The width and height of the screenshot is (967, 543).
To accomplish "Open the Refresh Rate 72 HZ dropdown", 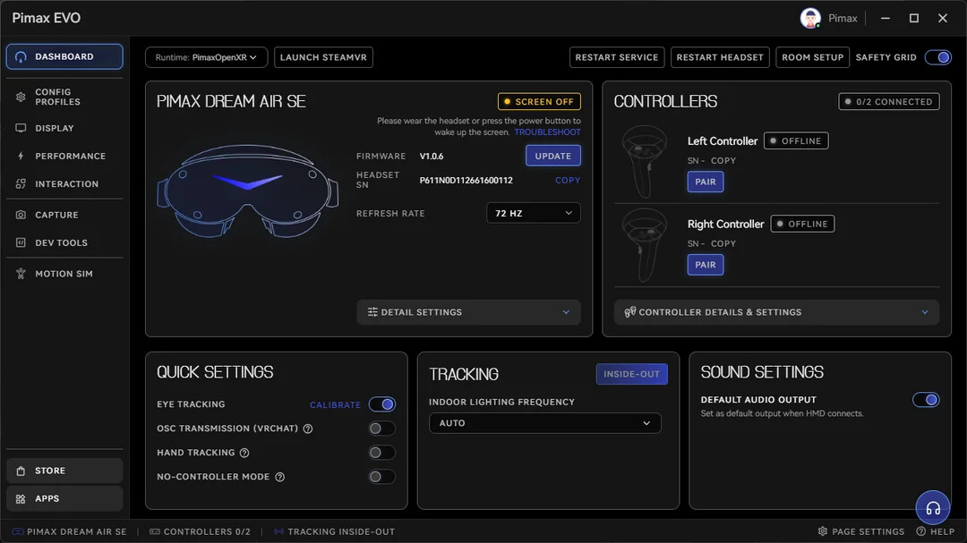I will tap(534, 213).
